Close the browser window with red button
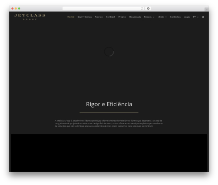This screenshot has width=218, height=185. (x=13, y=8)
